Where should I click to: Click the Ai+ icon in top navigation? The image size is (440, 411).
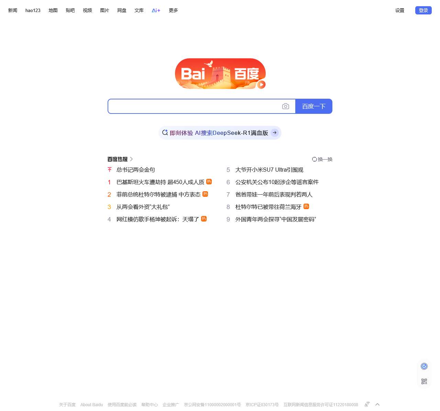click(x=156, y=10)
